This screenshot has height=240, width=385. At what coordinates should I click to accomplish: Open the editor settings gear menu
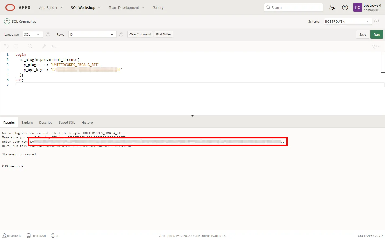coord(376,46)
